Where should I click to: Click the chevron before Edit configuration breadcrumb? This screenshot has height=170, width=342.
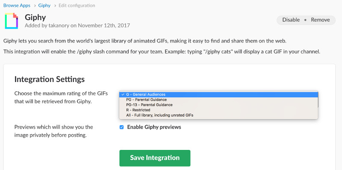[x=55, y=6]
